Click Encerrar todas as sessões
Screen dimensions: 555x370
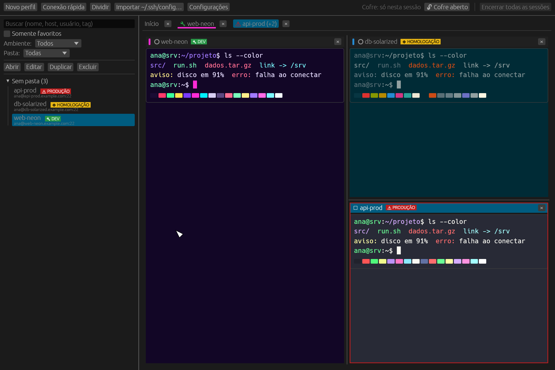(x=515, y=7)
